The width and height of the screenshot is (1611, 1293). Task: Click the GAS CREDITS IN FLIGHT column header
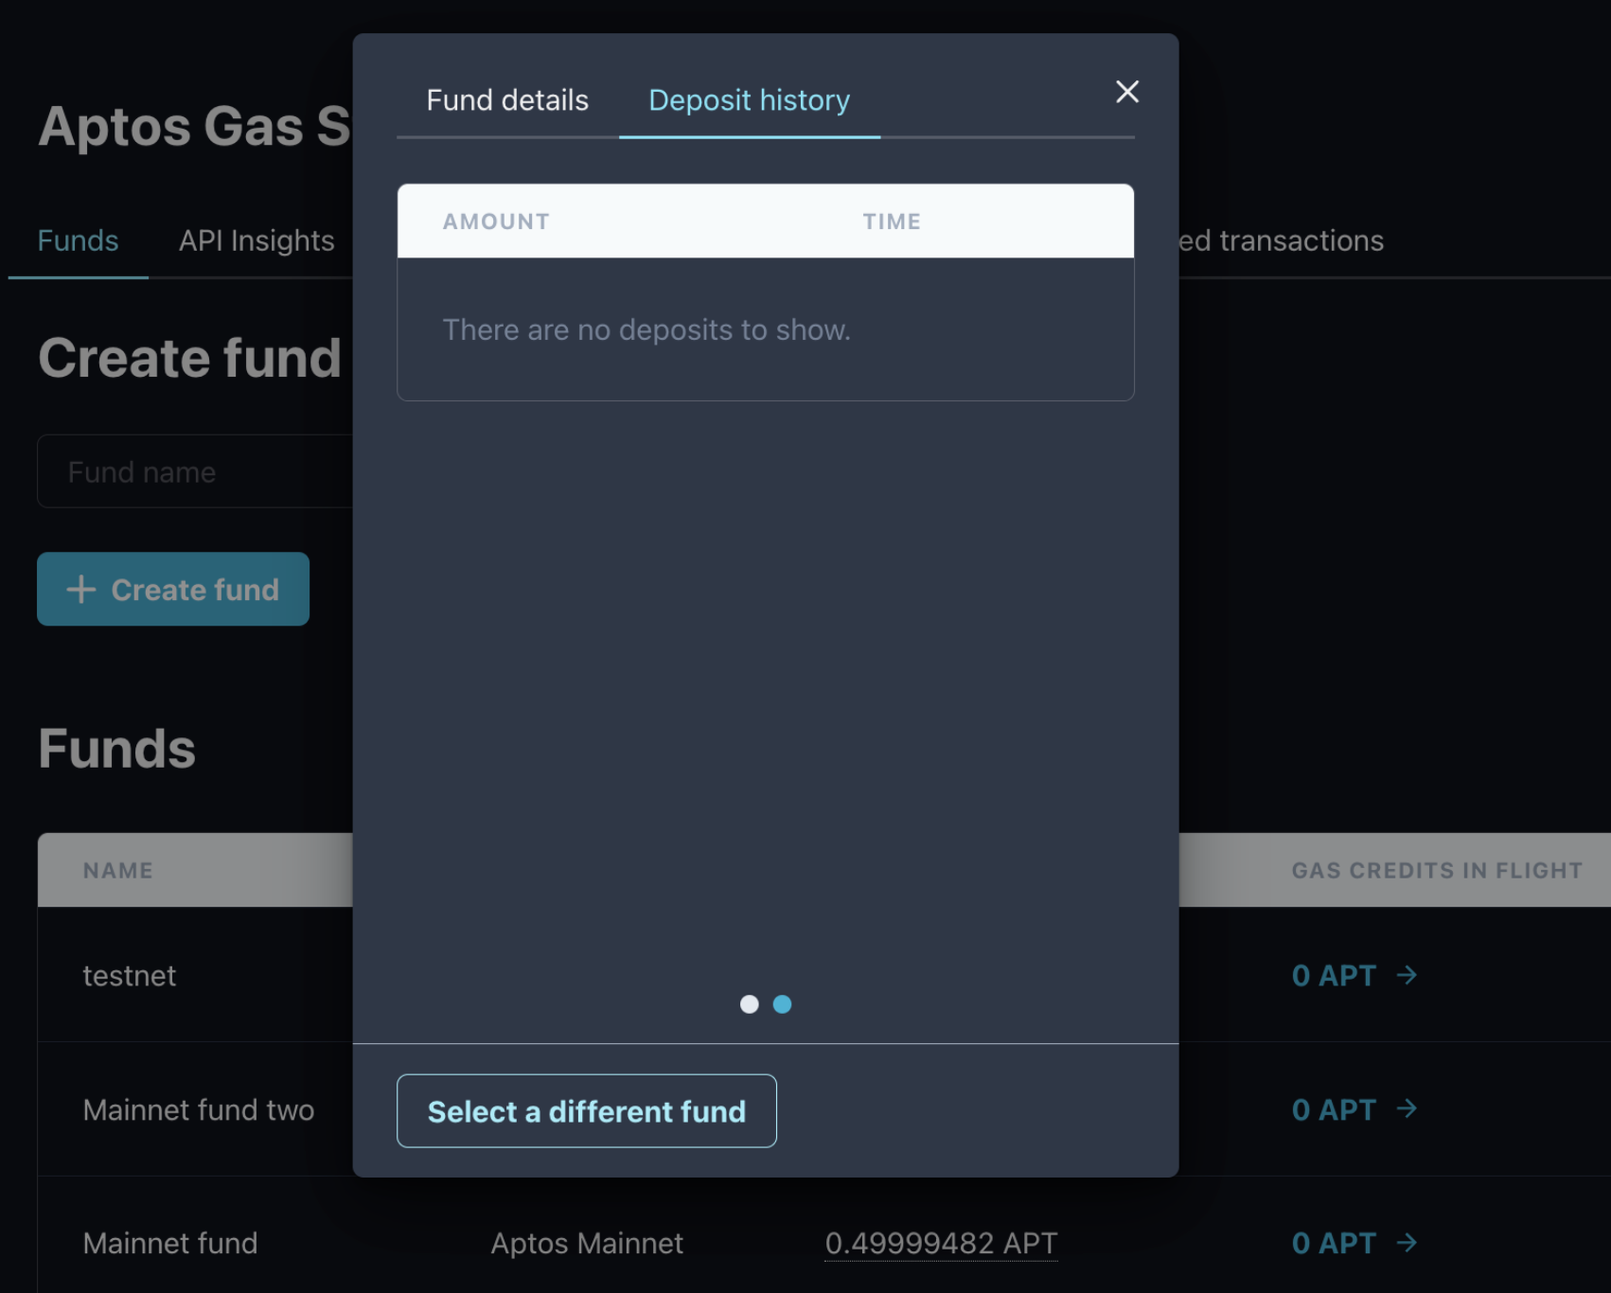click(1437, 870)
